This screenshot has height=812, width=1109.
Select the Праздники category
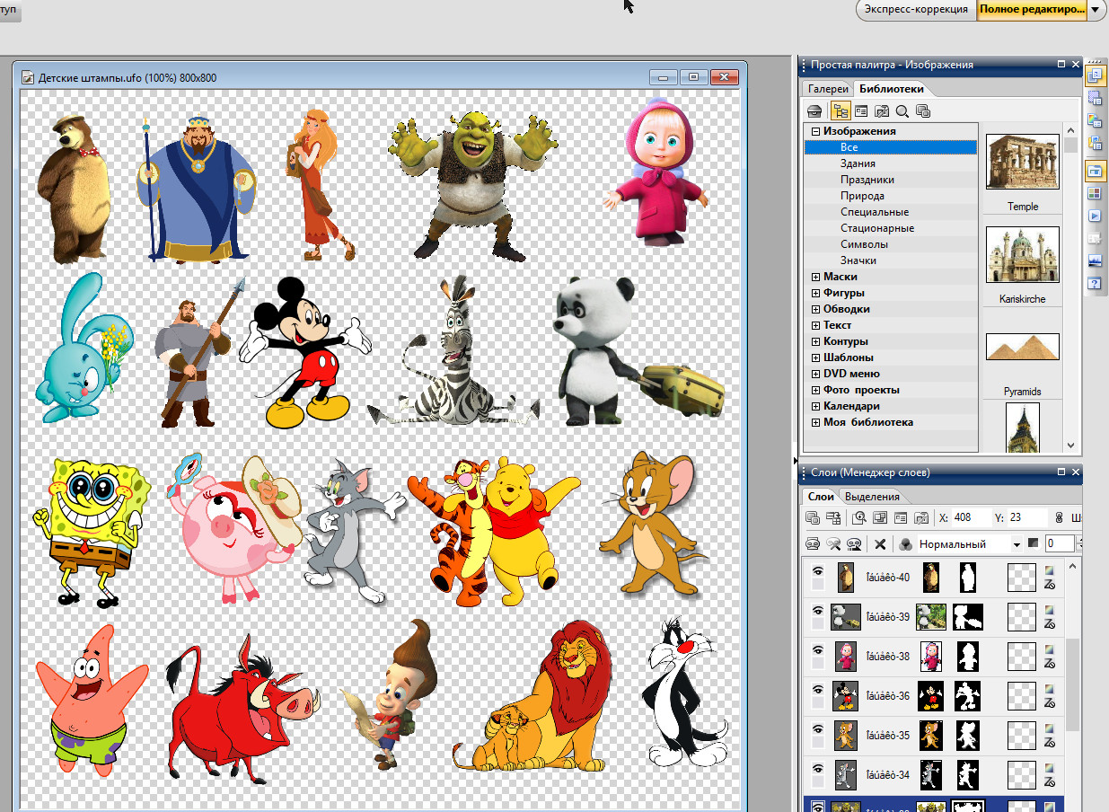pyautogui.click(x=891, y=180)
